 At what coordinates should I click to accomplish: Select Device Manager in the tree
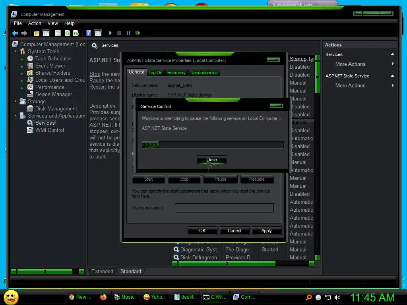pos(54,95)
